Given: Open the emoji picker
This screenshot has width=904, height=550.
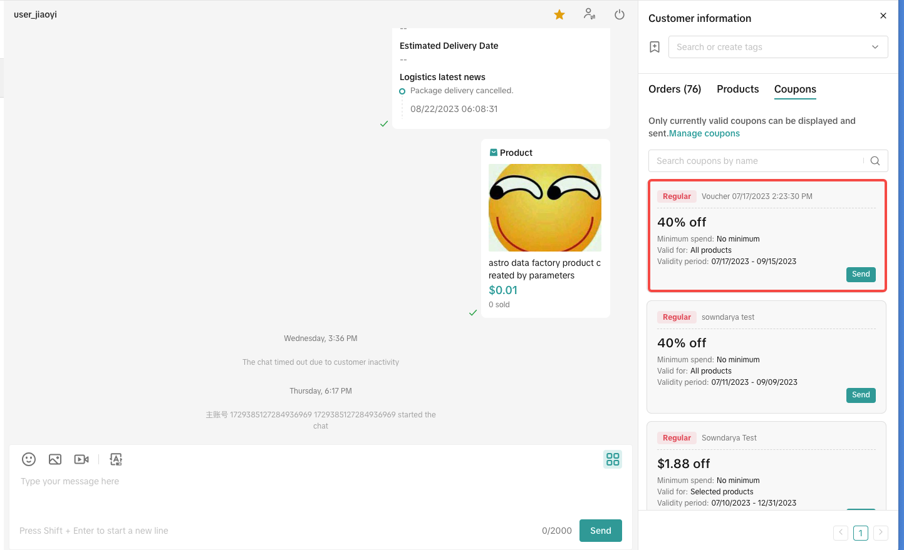Looking at the screenshot, I should click(x=29, y=459).
